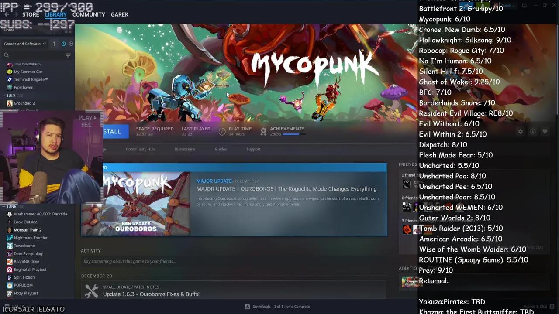Open the Games and Software dropdown
Viewport: 559px width, 314px height.
coord(25,44)
